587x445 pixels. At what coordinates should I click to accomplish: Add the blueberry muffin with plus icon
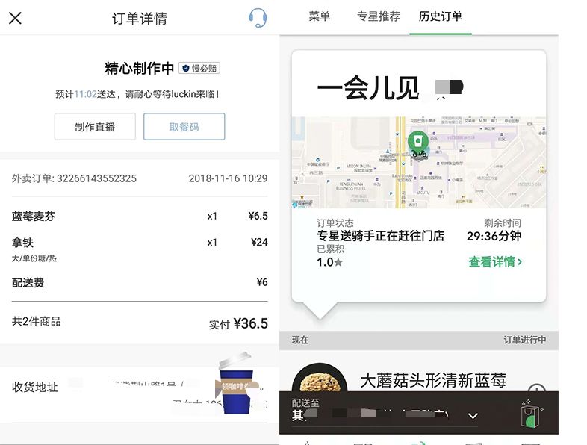536,390
